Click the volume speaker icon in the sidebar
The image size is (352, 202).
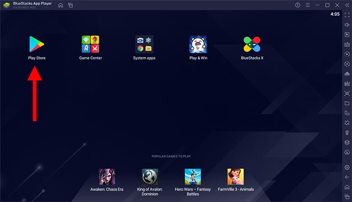[x=347, y=25]
